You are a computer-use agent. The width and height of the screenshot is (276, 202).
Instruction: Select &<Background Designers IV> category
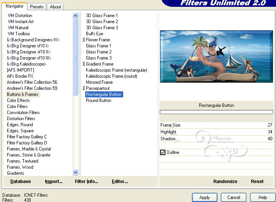point(33,40)
